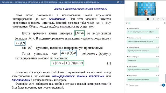Click the green-boxed integral ∫f(x)dx formula
This screenshot has width=166, height=93.
click(79, 33)
